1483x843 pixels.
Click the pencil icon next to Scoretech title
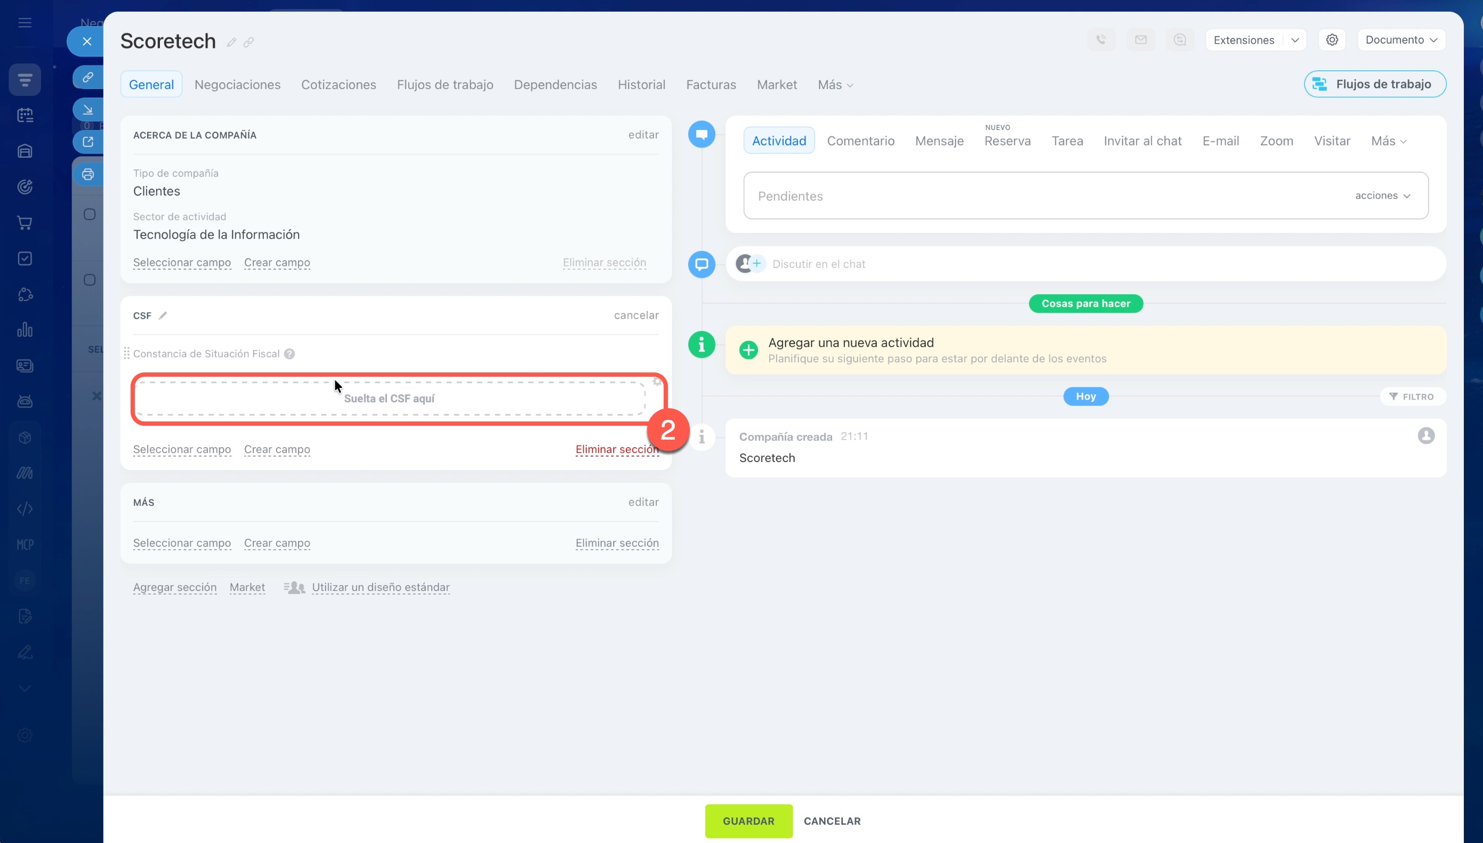pyautogui.click(x=231, y=42)
